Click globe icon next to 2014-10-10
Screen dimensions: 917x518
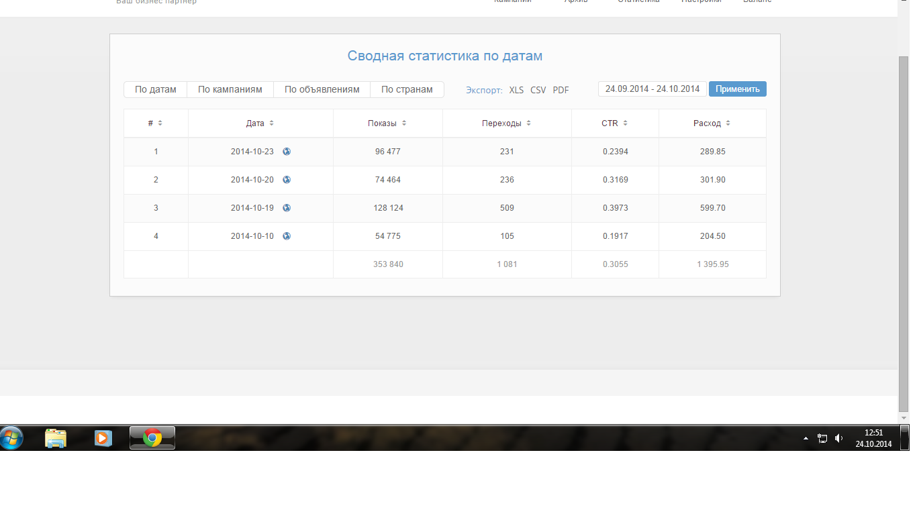coord(287,236)
